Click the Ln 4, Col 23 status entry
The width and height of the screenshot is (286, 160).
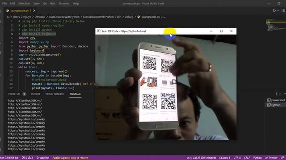pyautogui.click(x=201, y=158)
